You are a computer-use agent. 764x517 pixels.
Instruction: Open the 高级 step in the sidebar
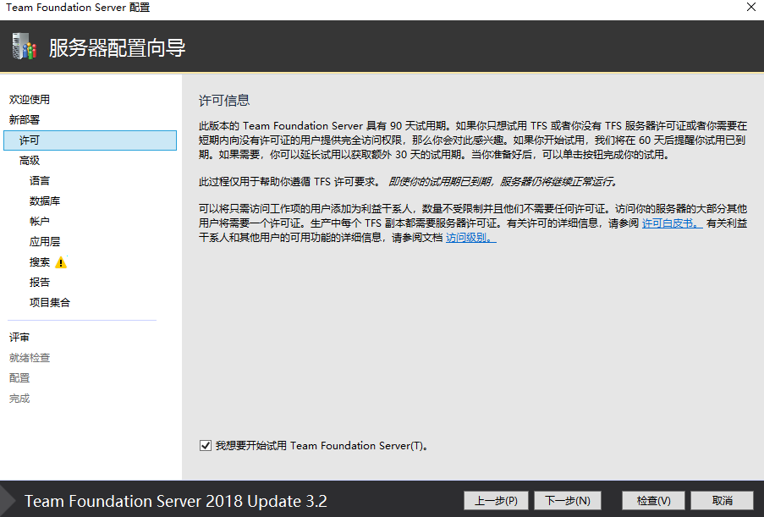[30, 160]
